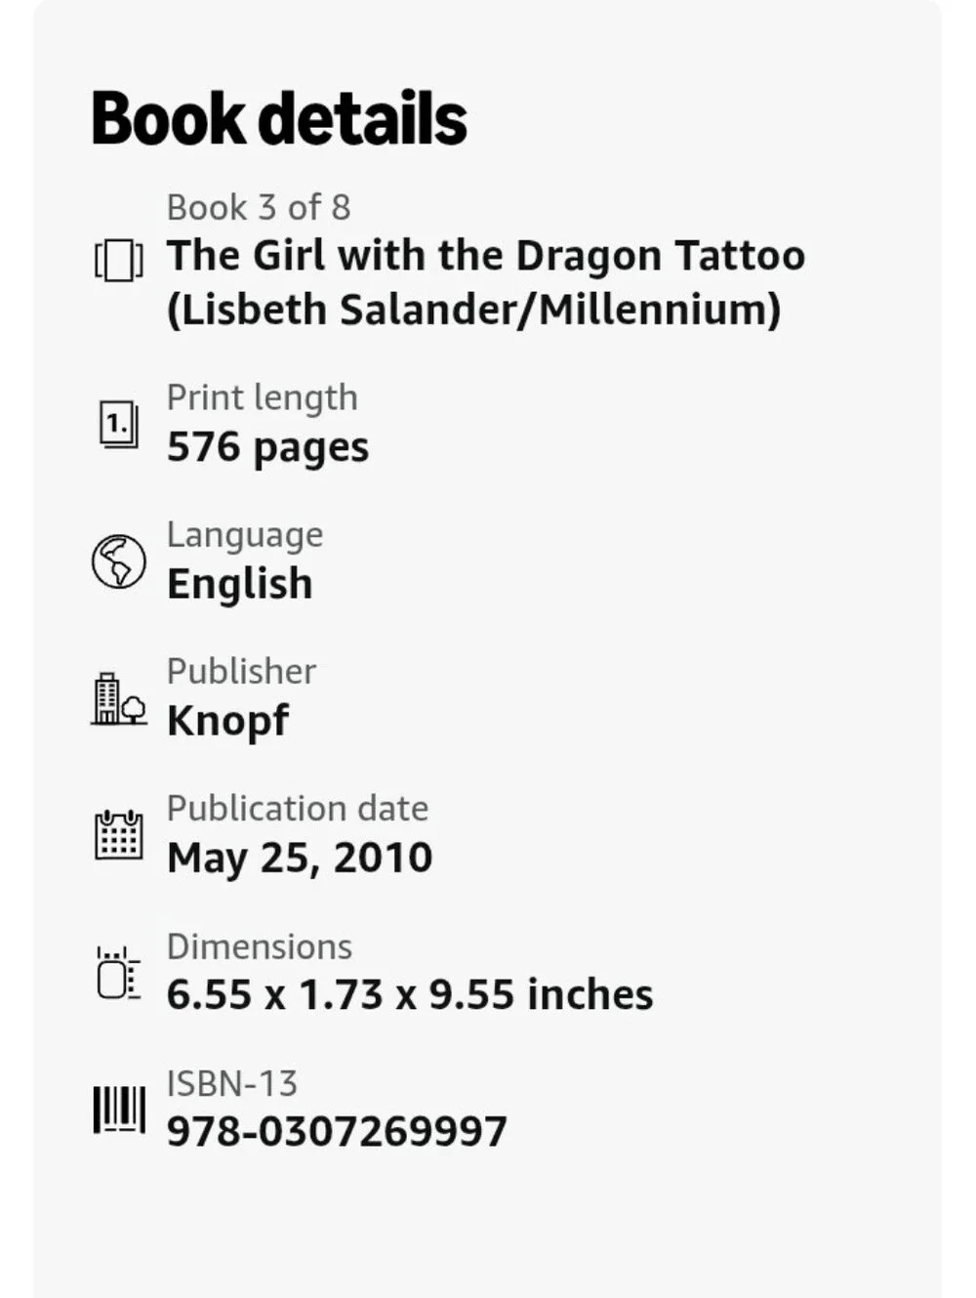
Task: Click the ISBN barcode icon
Action: [x=119, y=1110]
